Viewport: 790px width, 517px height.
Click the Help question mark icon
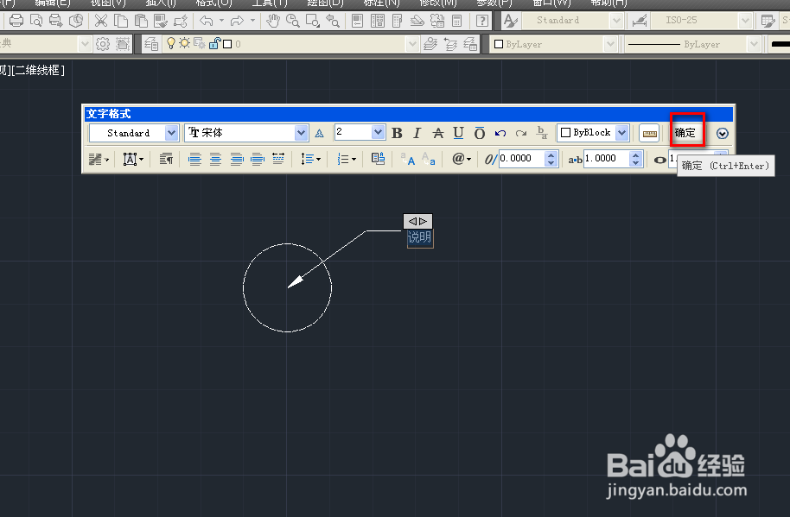[482, 21]
